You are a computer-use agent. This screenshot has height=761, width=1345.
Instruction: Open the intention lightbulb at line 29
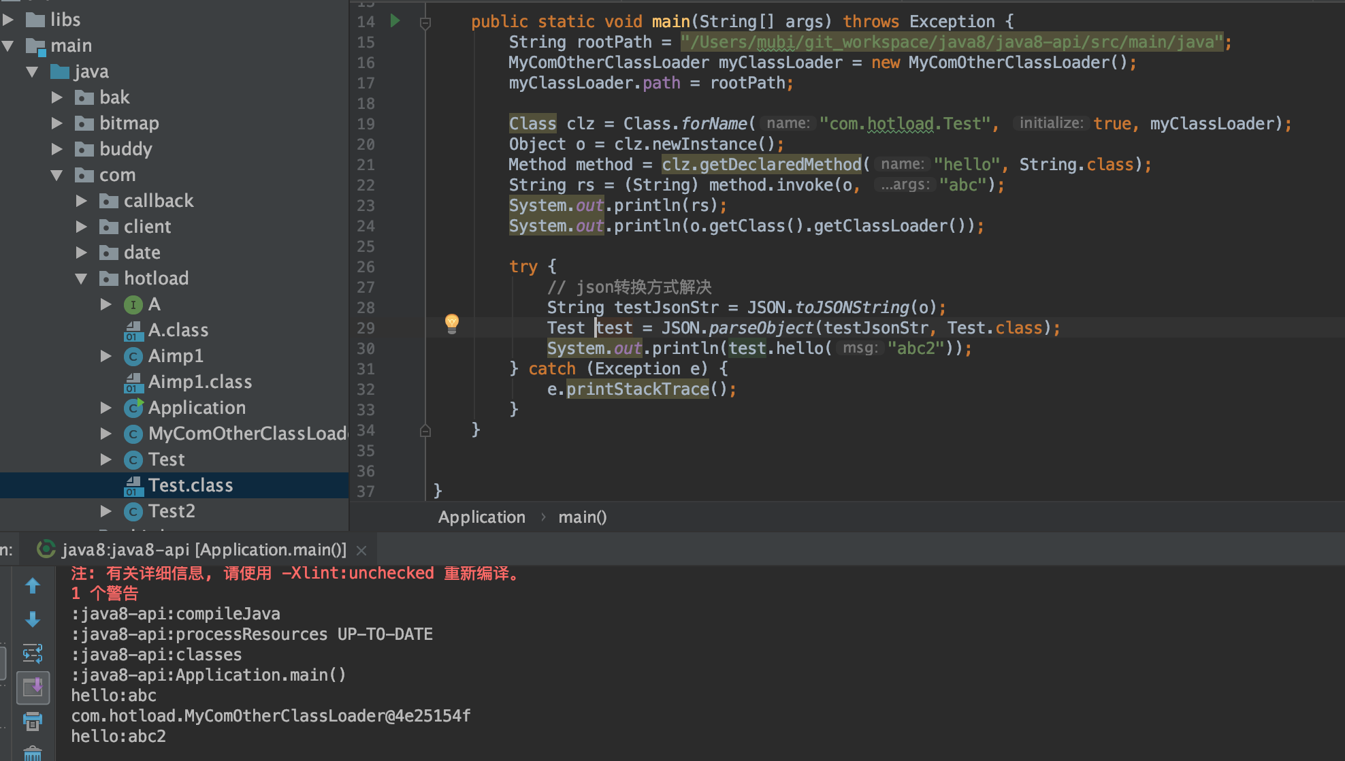(x=453, y=325)
